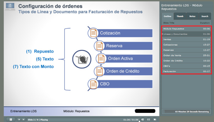
Task: Switch to the Thumb tab
Action: 180,16
